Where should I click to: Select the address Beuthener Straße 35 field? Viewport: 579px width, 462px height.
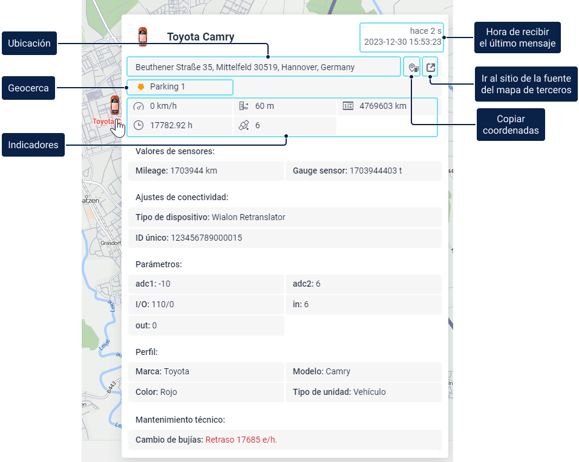[x=264, y=67]
